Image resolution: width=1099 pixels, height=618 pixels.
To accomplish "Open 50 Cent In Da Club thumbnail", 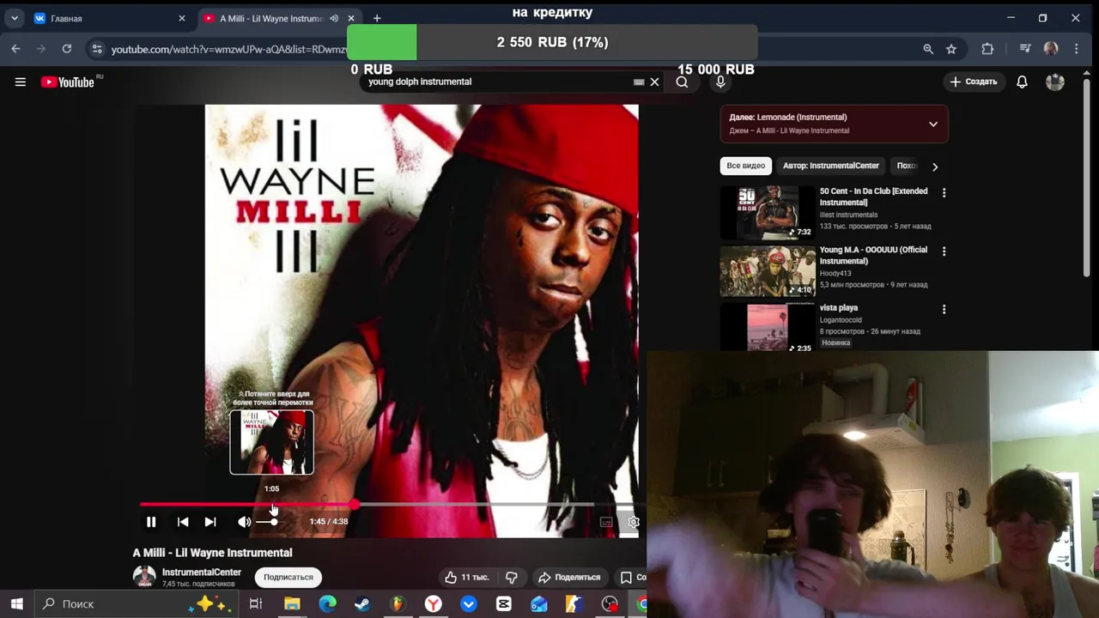I will click(768, 213).
